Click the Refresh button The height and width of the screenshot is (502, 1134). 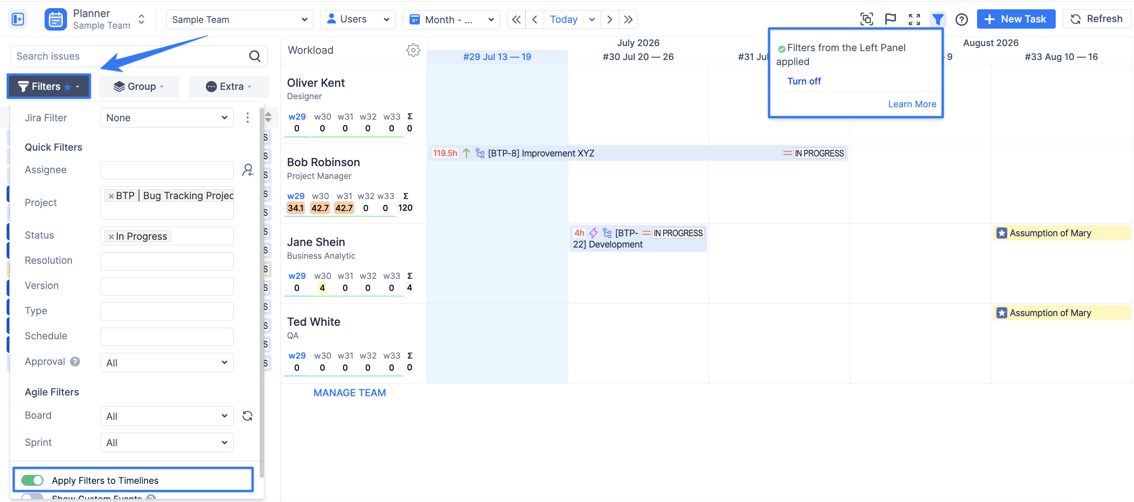(1096, 19)
